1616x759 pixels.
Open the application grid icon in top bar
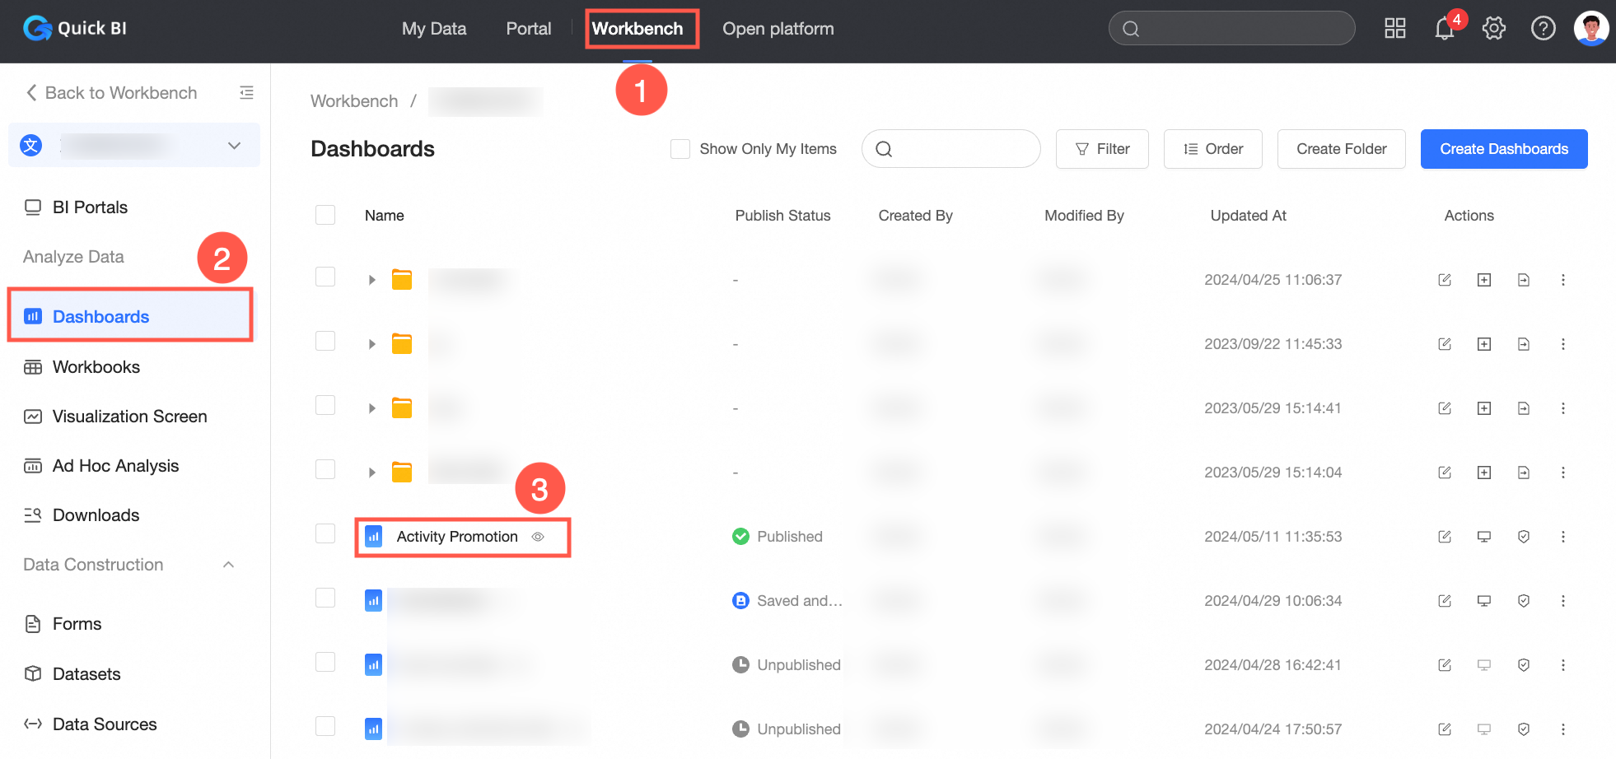tap(1394, 29)
